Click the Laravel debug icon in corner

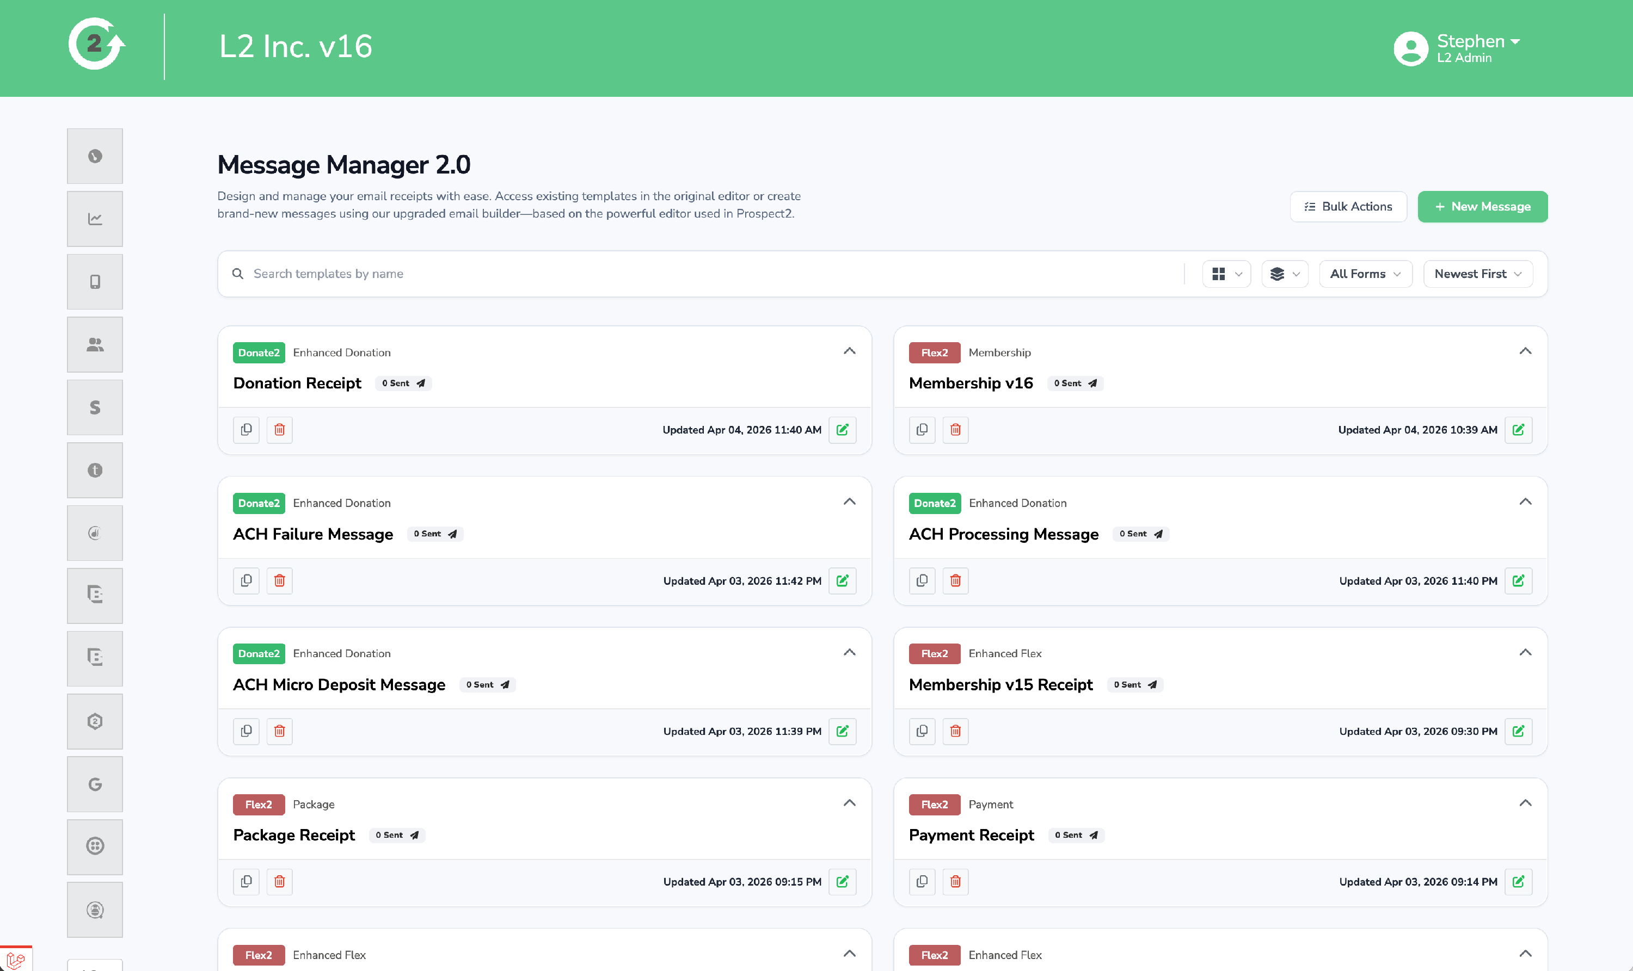(x=16, y=960)
